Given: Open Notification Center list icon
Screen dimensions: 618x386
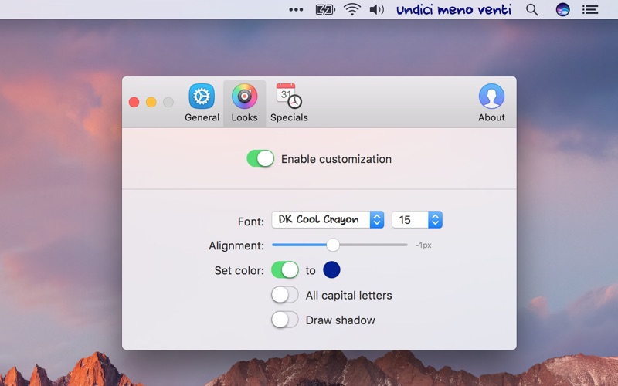Looking at the screenshot, I should click(591, 10).
